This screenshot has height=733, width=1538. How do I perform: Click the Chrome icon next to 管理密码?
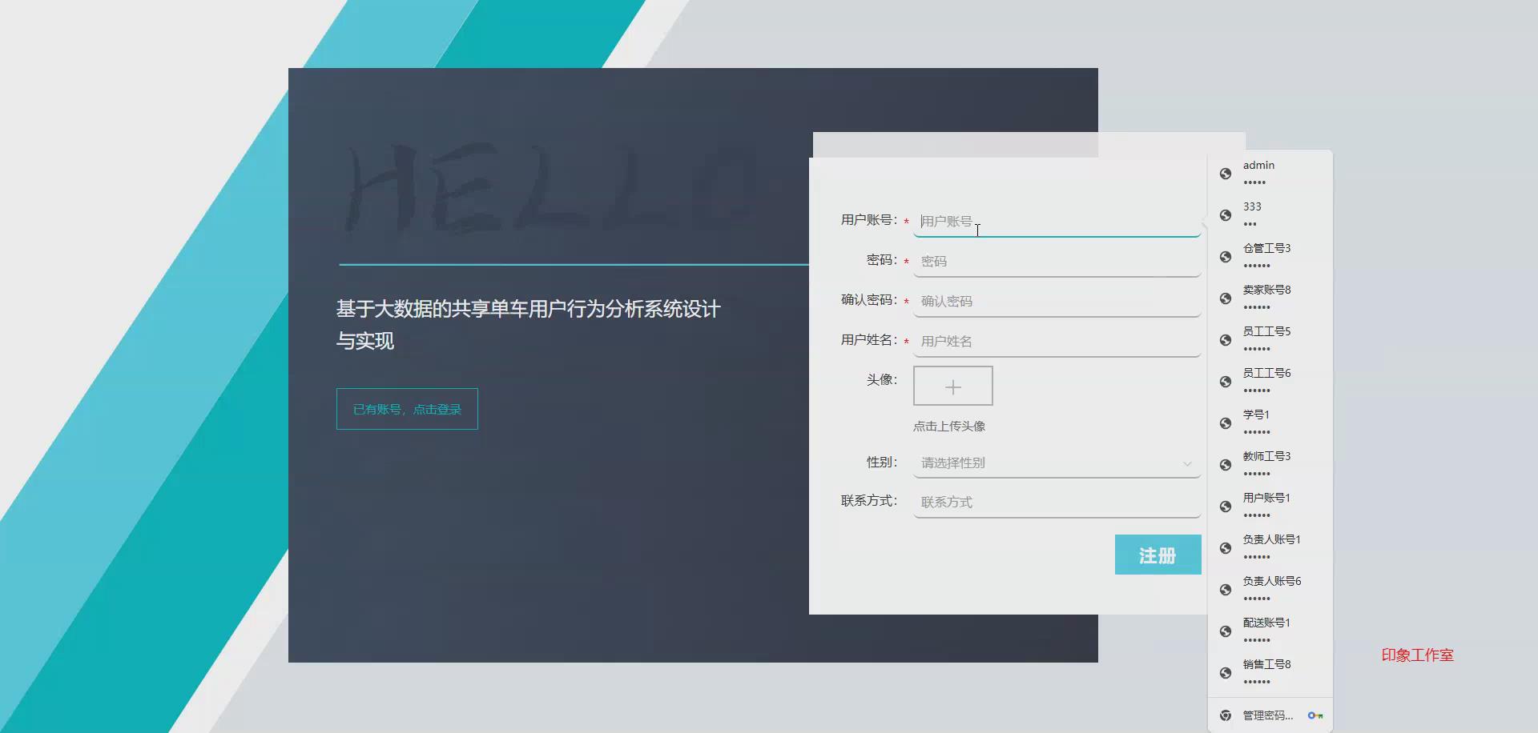click(1225, 715)
